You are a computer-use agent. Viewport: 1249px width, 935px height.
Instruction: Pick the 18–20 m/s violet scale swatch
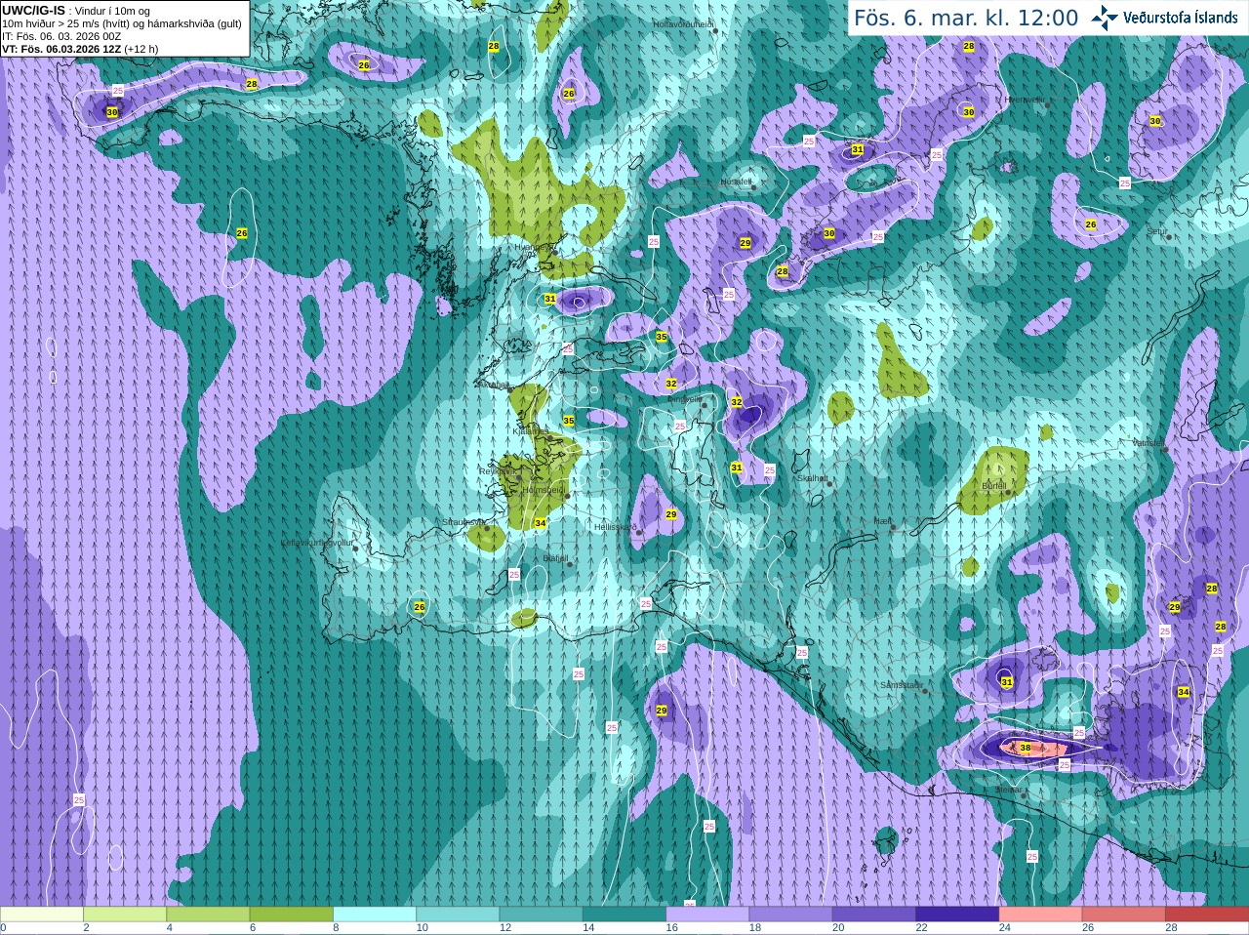(x=791, y=915)
